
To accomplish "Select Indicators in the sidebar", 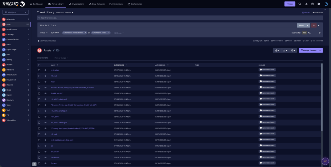I will [10, 70].
